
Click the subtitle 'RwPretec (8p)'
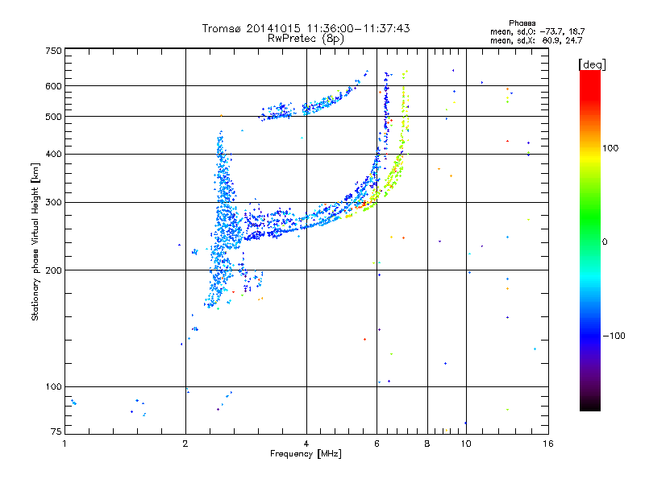click(x=306, y=39)
